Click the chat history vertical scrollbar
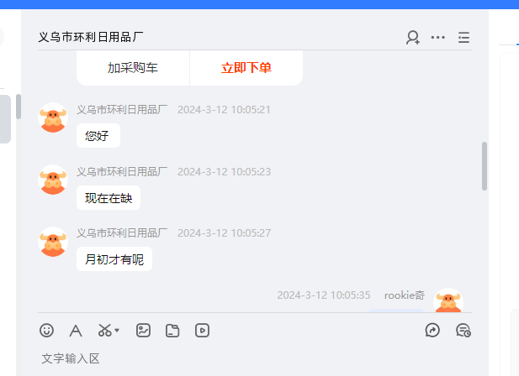This screenshot has width=519, height=376. coord(485,166)
